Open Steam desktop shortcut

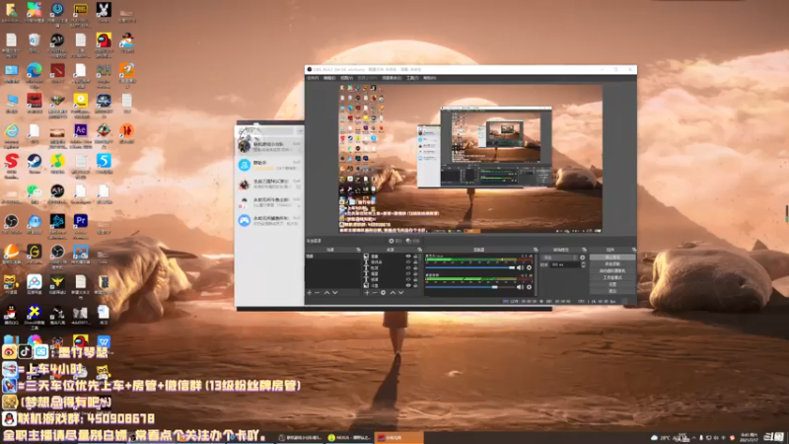(35, 161)
